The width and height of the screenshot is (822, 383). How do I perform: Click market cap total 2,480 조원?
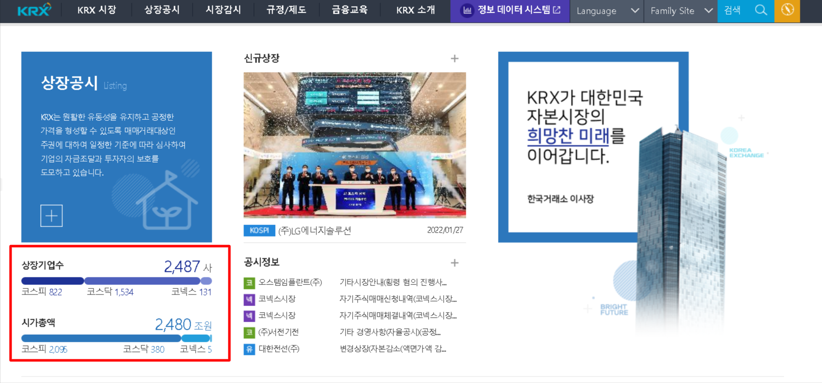(x=183, y=324)
